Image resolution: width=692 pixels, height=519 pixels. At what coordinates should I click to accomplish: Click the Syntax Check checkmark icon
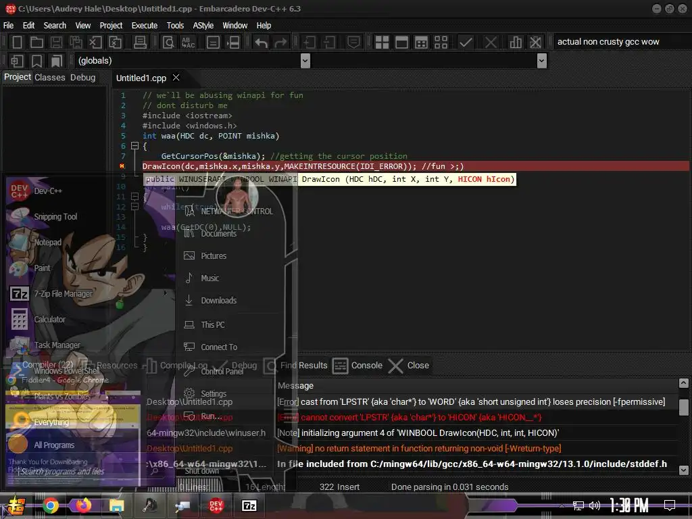(466, 43)
